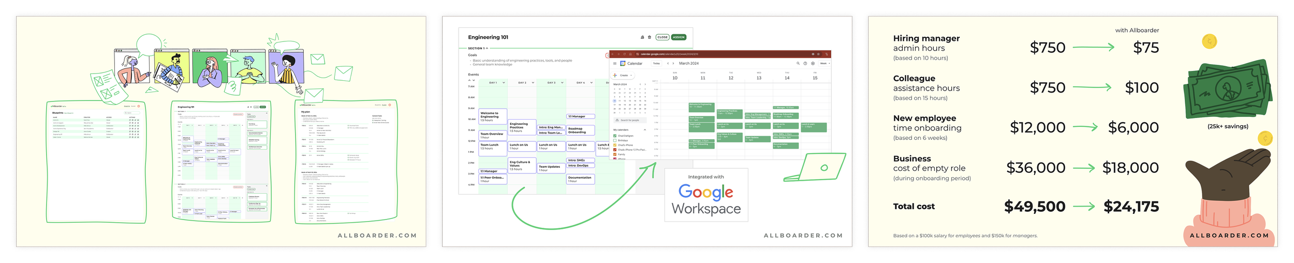Toggle the Chad's iPhone calendar checkbox
The height and width of the screenshot is (263, 1294).
pyautogui.click(x=615, y=145)
